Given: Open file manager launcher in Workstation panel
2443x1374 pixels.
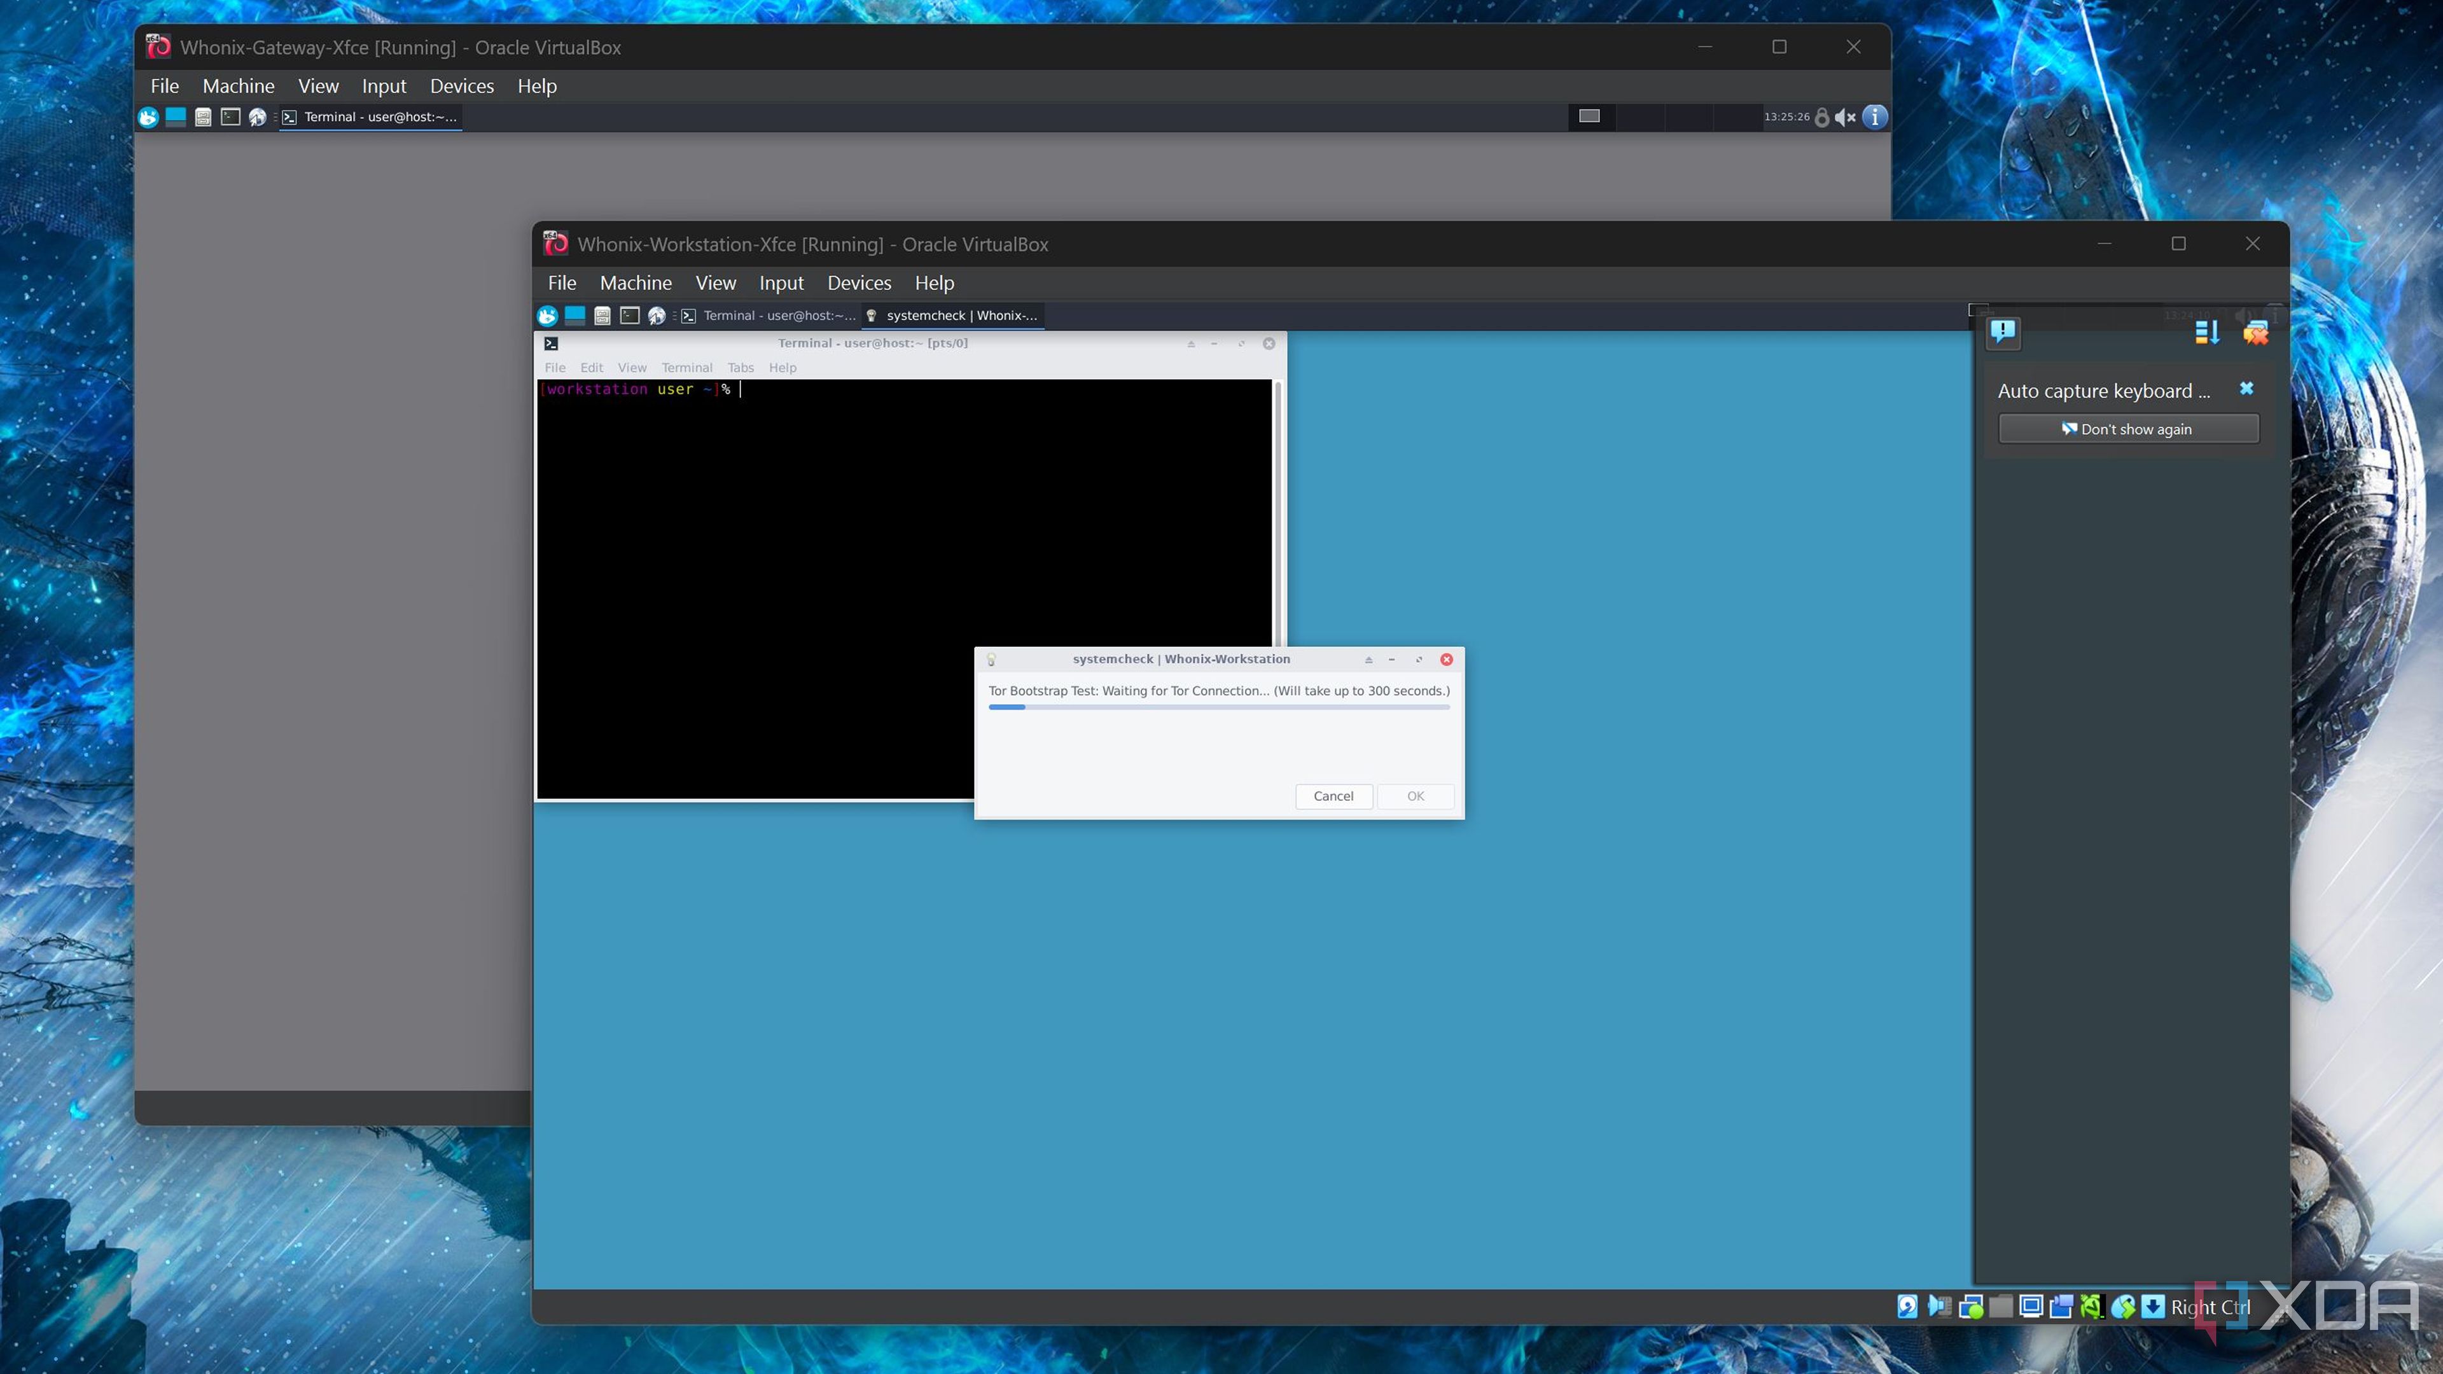Looking at the screenshot, I should 602,316.
